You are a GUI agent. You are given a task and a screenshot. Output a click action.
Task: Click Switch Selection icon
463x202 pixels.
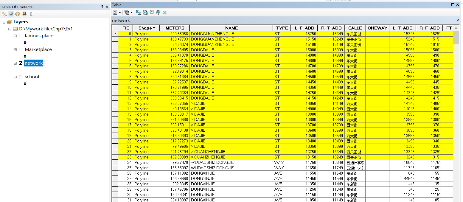tap(145, 13)
